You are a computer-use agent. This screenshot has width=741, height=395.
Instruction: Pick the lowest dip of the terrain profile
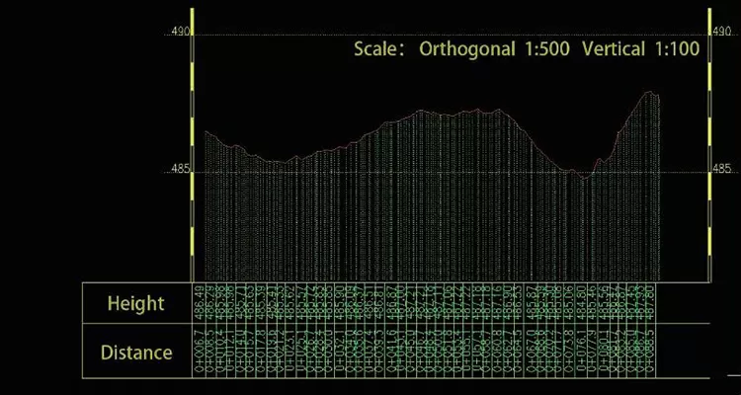pyautogui.click(x=585, y=178)
